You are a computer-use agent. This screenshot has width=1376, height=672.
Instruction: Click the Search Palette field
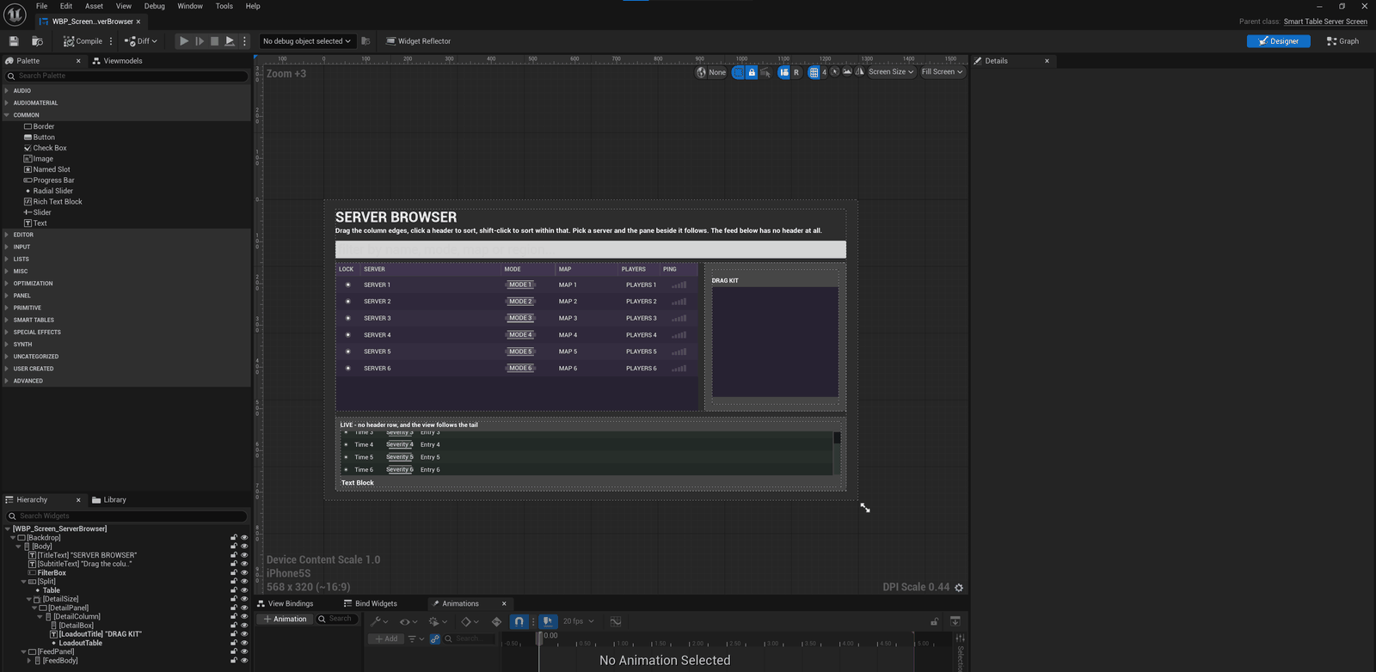(126, 76)
